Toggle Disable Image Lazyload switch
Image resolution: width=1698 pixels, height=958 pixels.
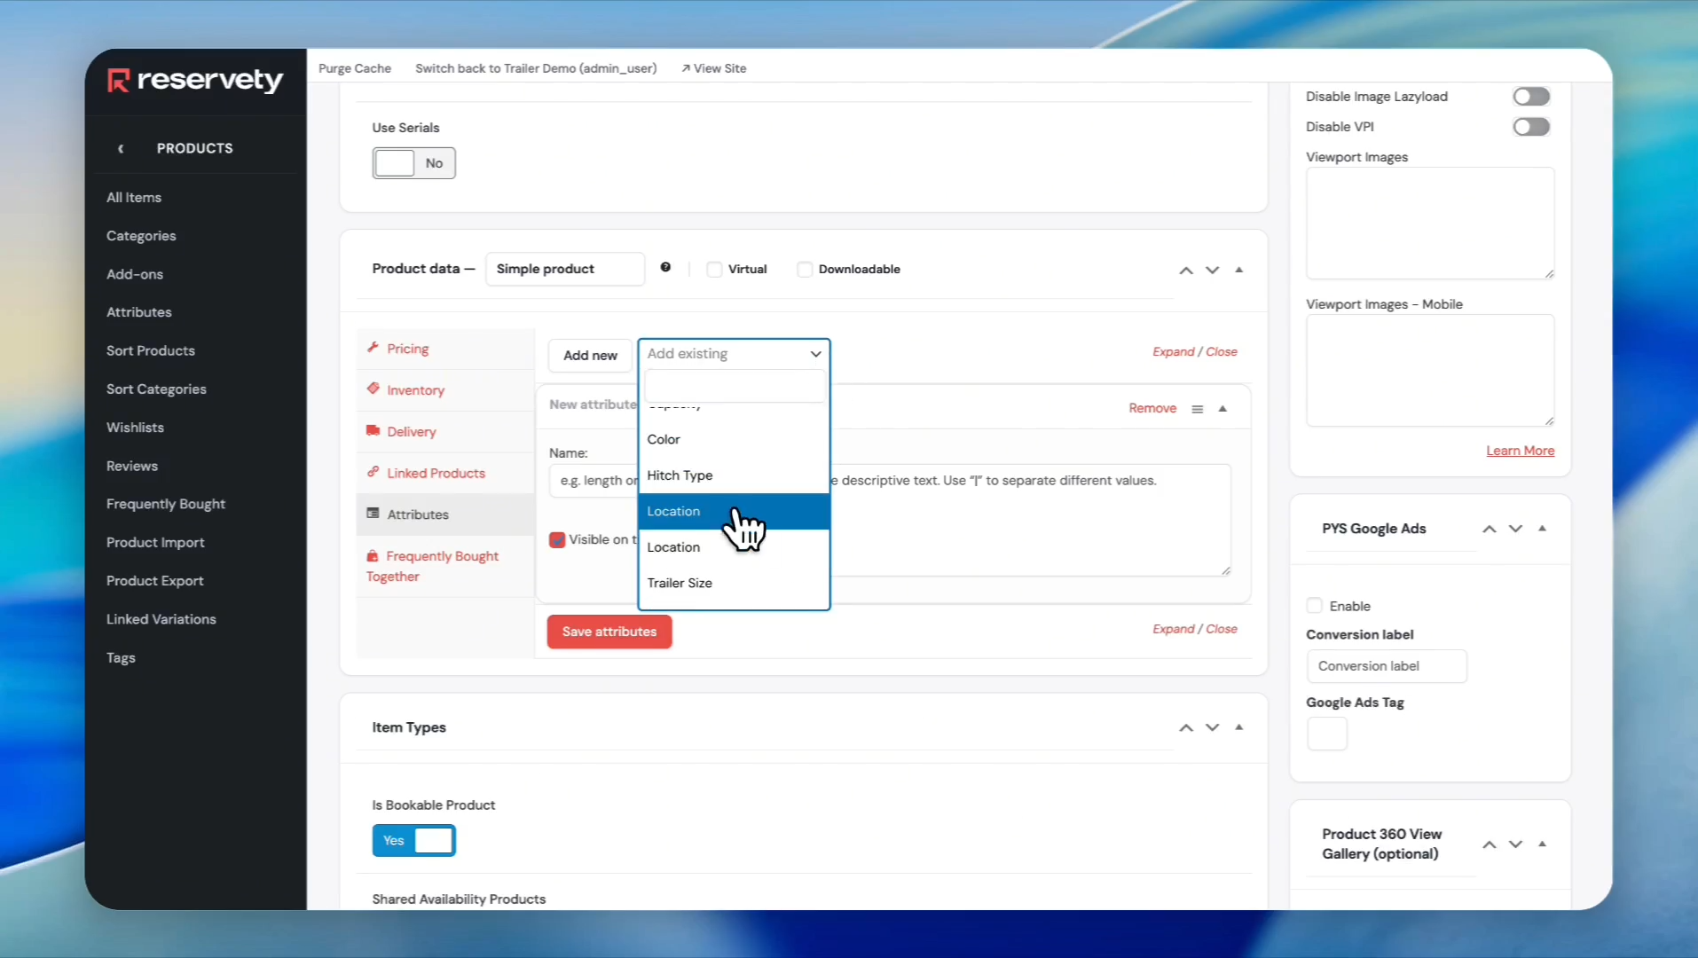[1531, 97]
